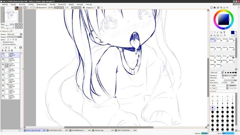This screenshot has height=135, width=240.
Task: Select the Rotate canvas tool
Action: tap(218, 36)
